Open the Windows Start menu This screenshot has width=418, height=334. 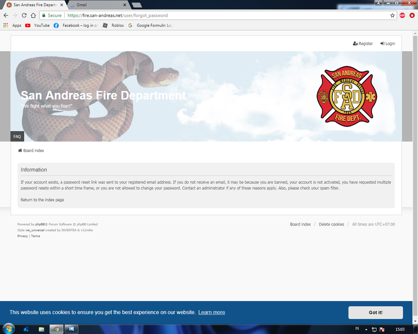[9, 329]
